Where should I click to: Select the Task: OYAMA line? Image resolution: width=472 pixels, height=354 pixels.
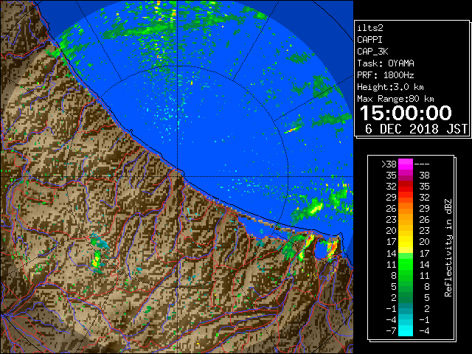pos(386,63)
